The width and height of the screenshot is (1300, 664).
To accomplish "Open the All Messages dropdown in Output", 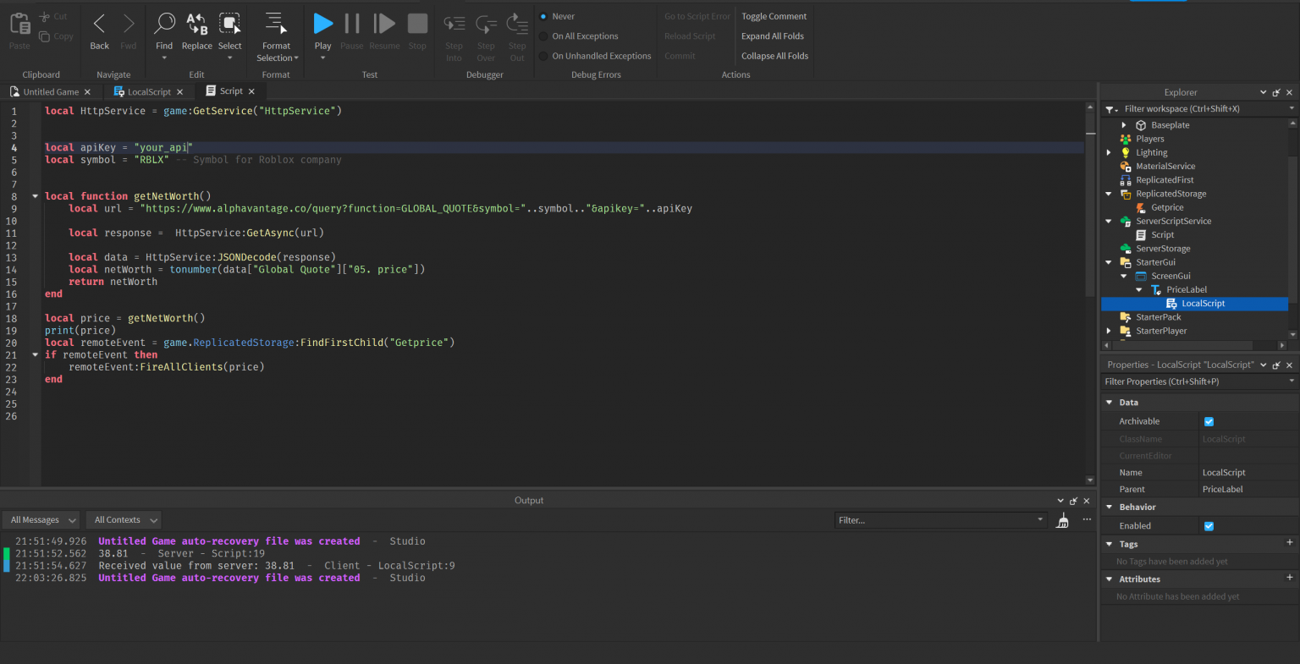I will (40, 519).
